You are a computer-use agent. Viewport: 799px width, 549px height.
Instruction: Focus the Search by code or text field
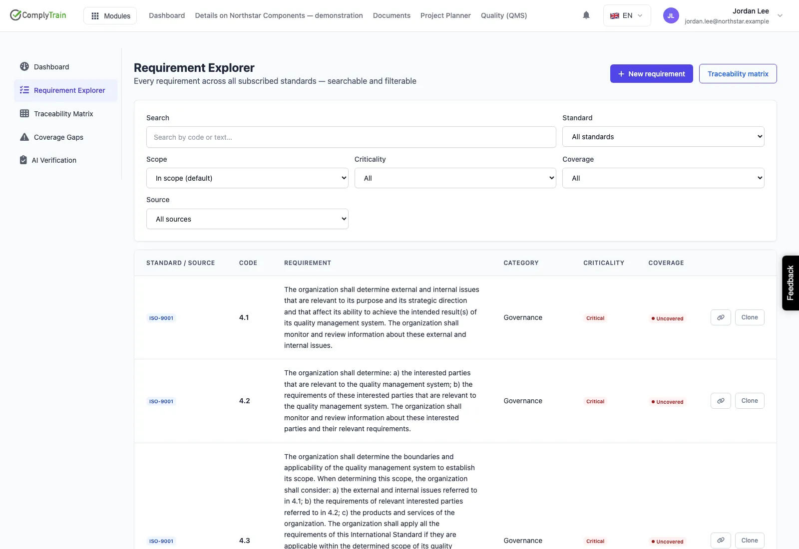click(x=351, y=137)
